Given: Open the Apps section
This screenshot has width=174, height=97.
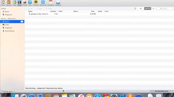Looking at the screenshot, I should click(x=14, y=3).
